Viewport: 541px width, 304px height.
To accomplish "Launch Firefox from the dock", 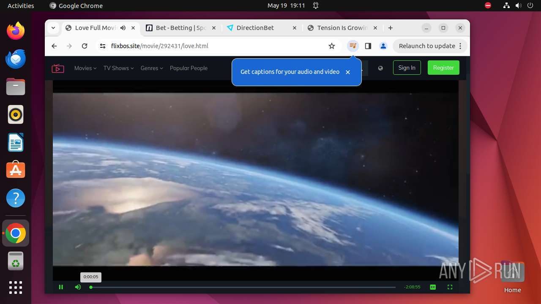I will pyautogui.click(x=16, y=31).
